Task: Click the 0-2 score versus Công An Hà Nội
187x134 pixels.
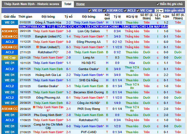Action: 68,103
